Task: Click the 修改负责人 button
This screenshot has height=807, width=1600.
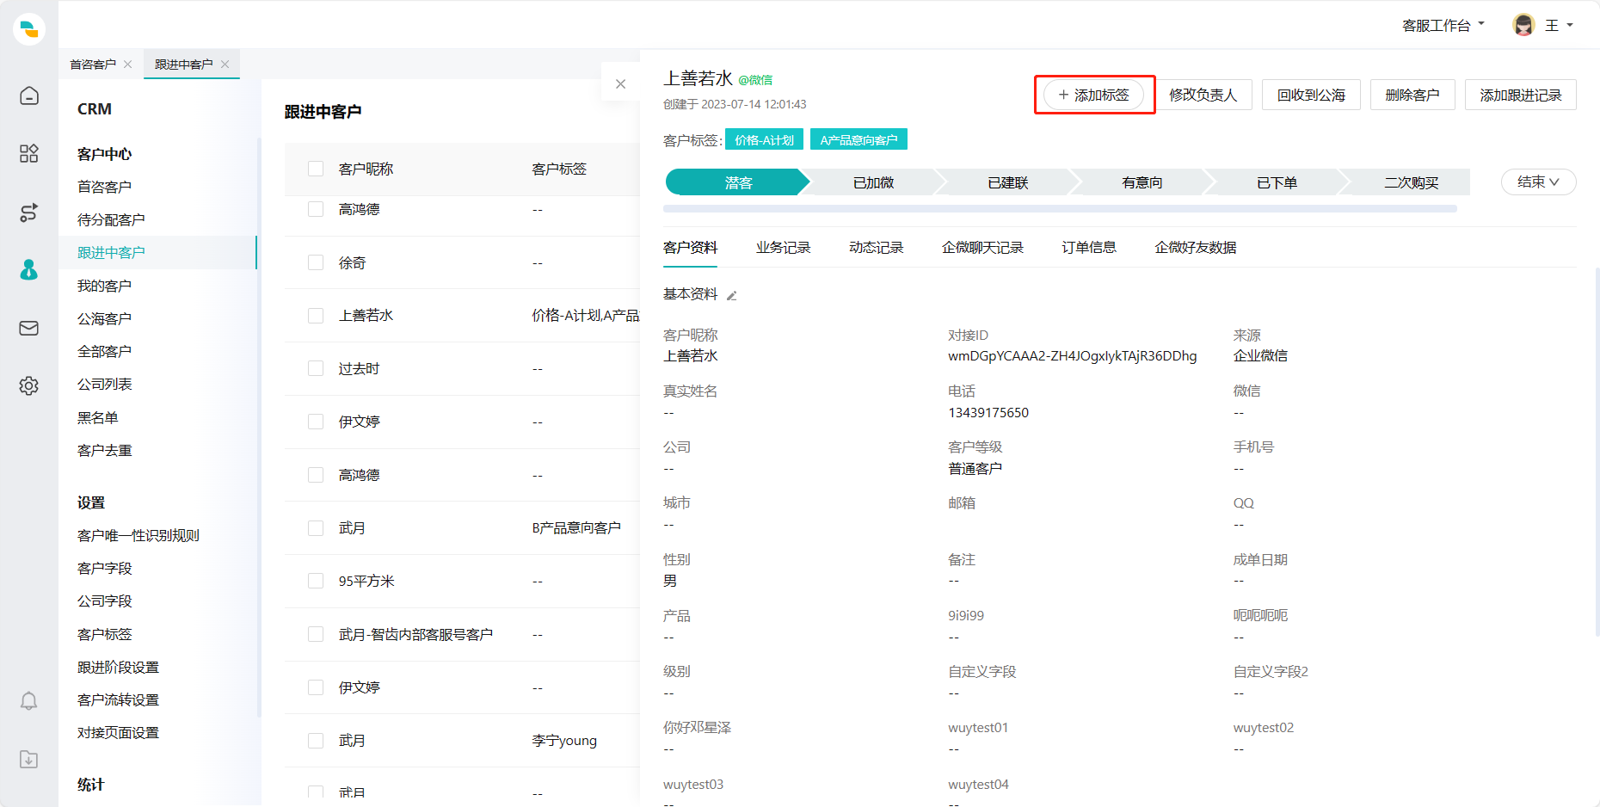Action: click(1203, 95)
